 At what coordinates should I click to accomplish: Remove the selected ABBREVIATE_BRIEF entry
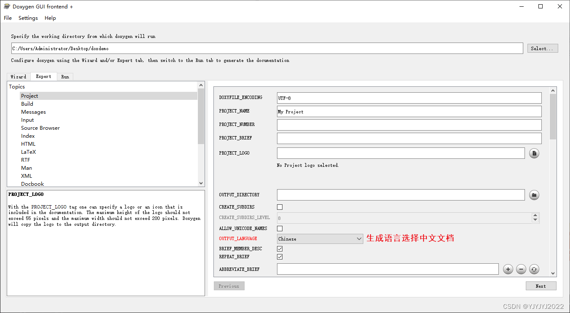(521, 269)
